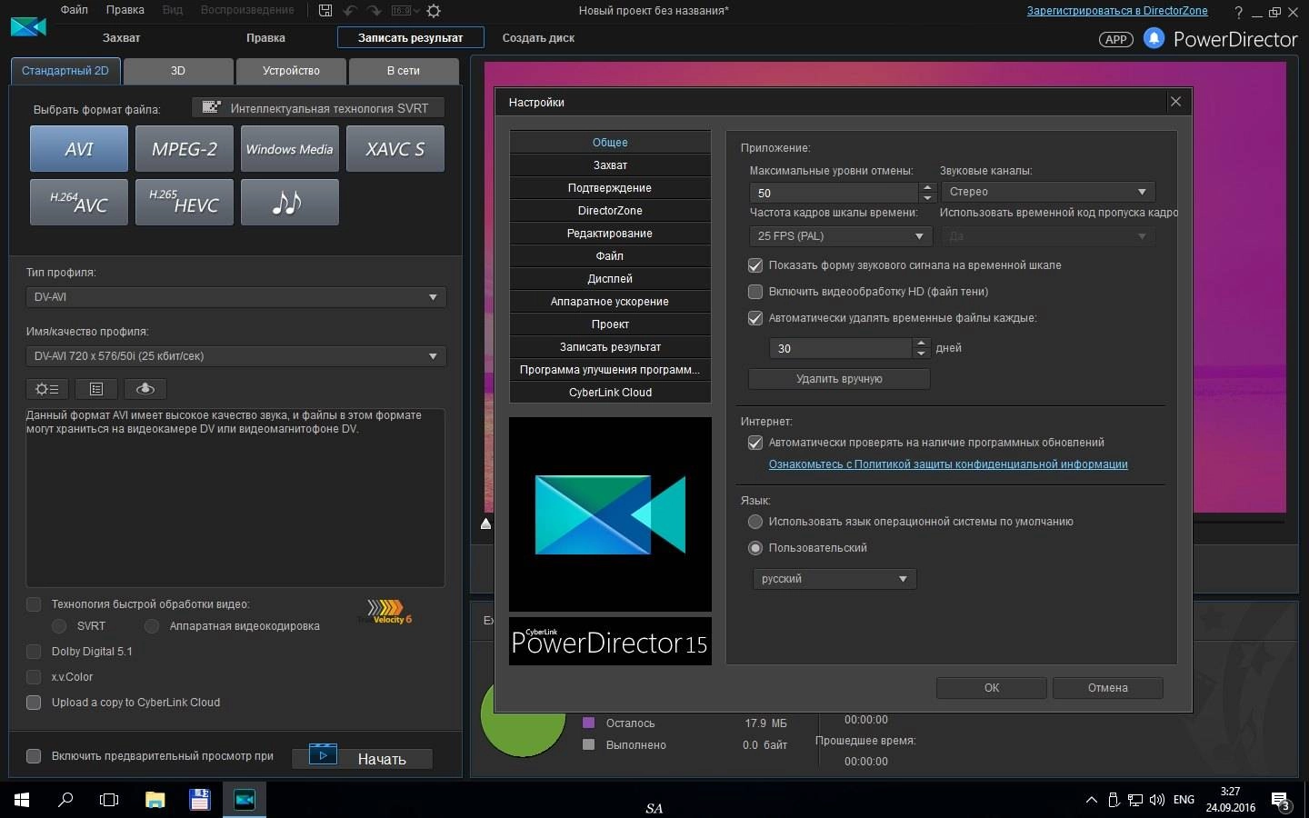
Task: Open the 16:9 aspect ratio selector
Action: [405, 11]
